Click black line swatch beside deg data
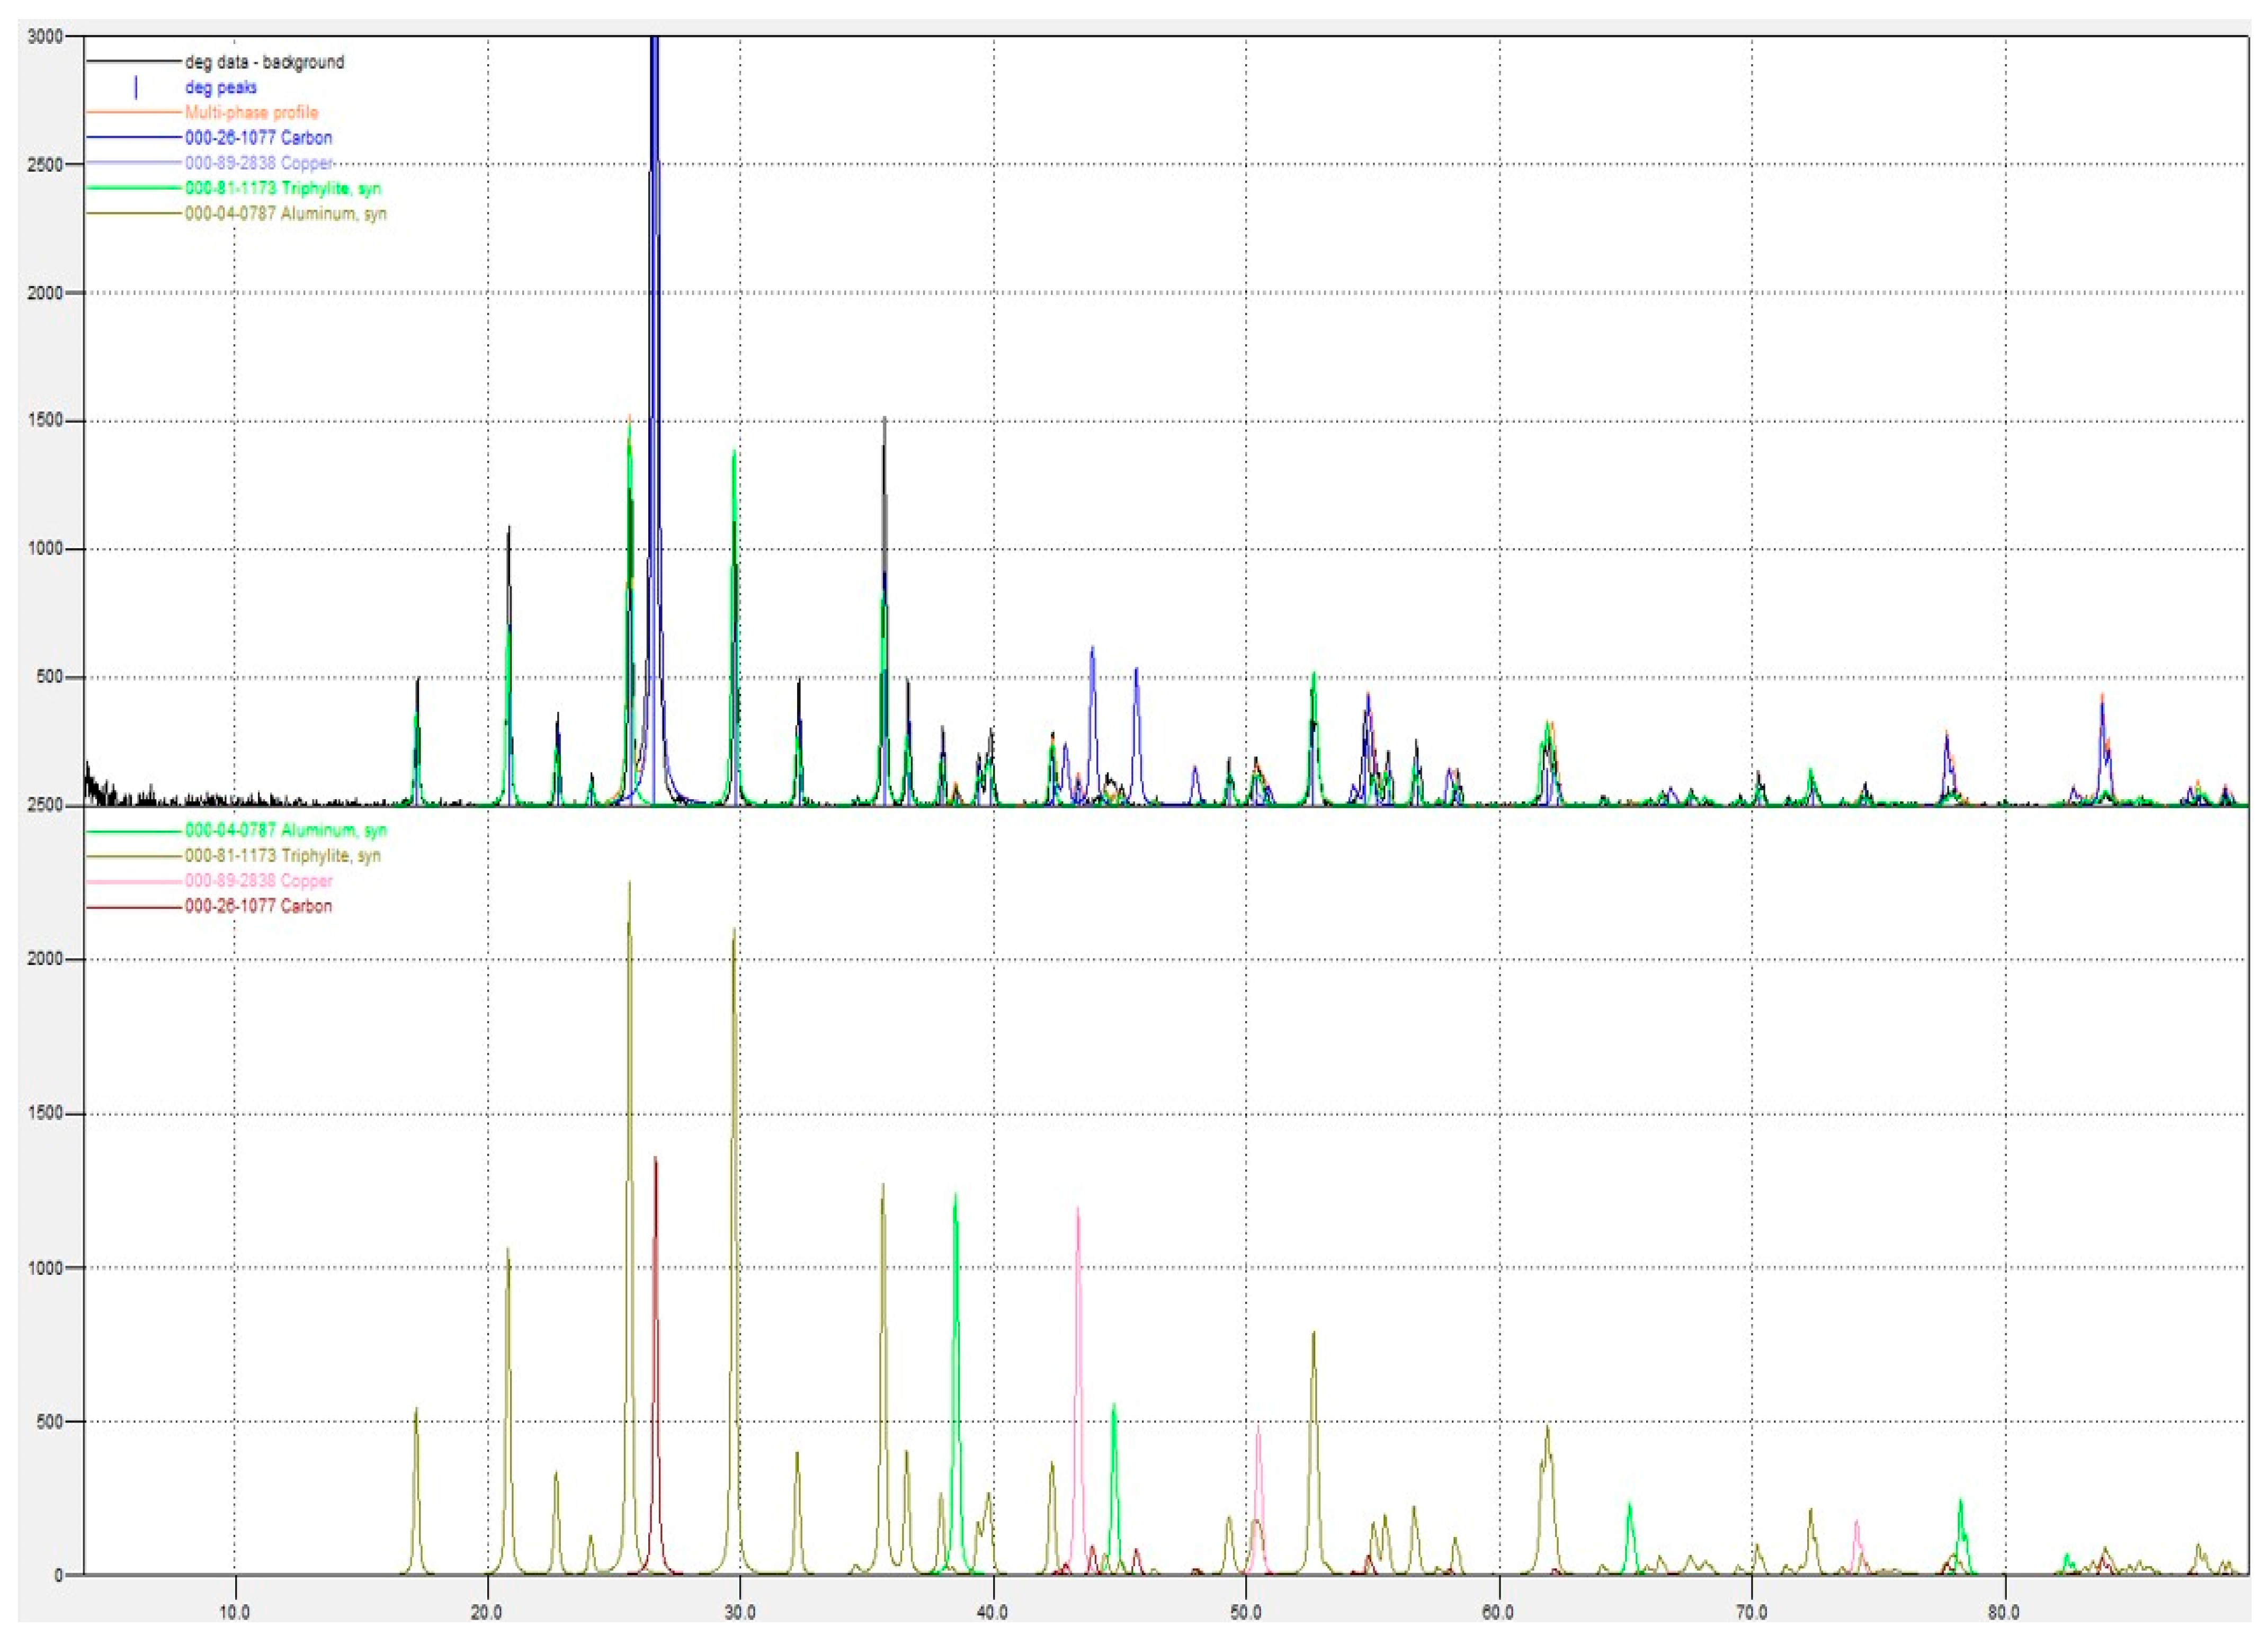 134,62
